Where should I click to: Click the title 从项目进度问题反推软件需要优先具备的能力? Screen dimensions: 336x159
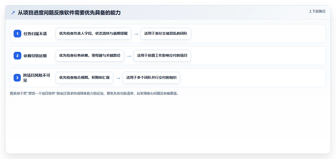(x=69, y=13)
